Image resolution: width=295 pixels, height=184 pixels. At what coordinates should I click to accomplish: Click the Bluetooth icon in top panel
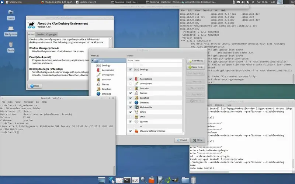253,2
